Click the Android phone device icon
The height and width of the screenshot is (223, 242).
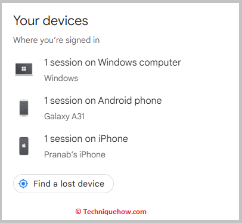pos(24,108)
